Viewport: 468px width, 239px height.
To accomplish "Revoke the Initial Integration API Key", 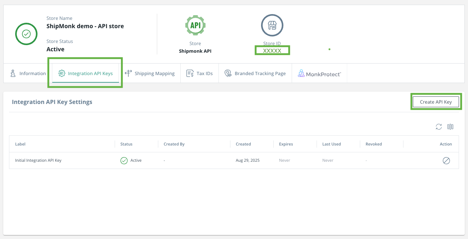I will [446, 161].
